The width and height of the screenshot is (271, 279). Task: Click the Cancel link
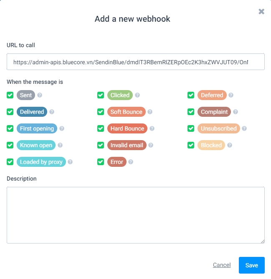click(x=222, y=265)
